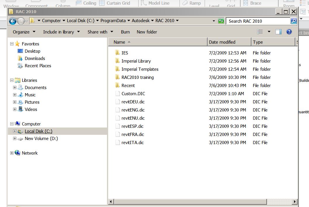This screenshot has width=309, height=207.
Task: Click the revitENG.dic file icon
Action: pos(118,110)
